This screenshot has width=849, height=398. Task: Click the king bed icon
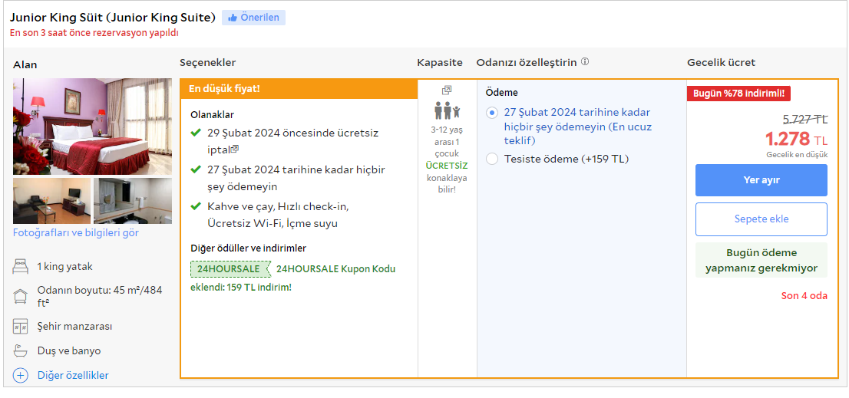pyautogui.click(x=21, y=267)
